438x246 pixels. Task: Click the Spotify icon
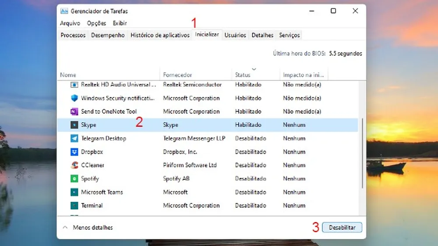[74, 179]
